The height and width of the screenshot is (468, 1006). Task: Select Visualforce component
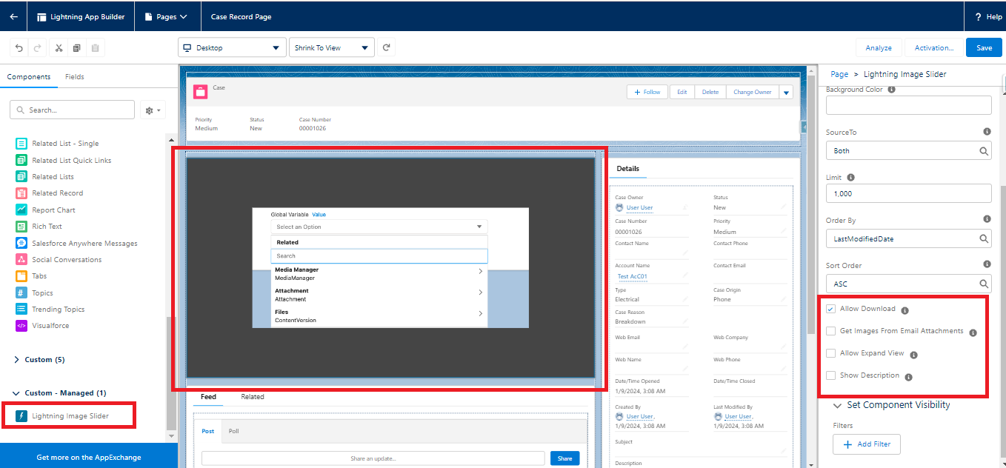pos(50,326)
